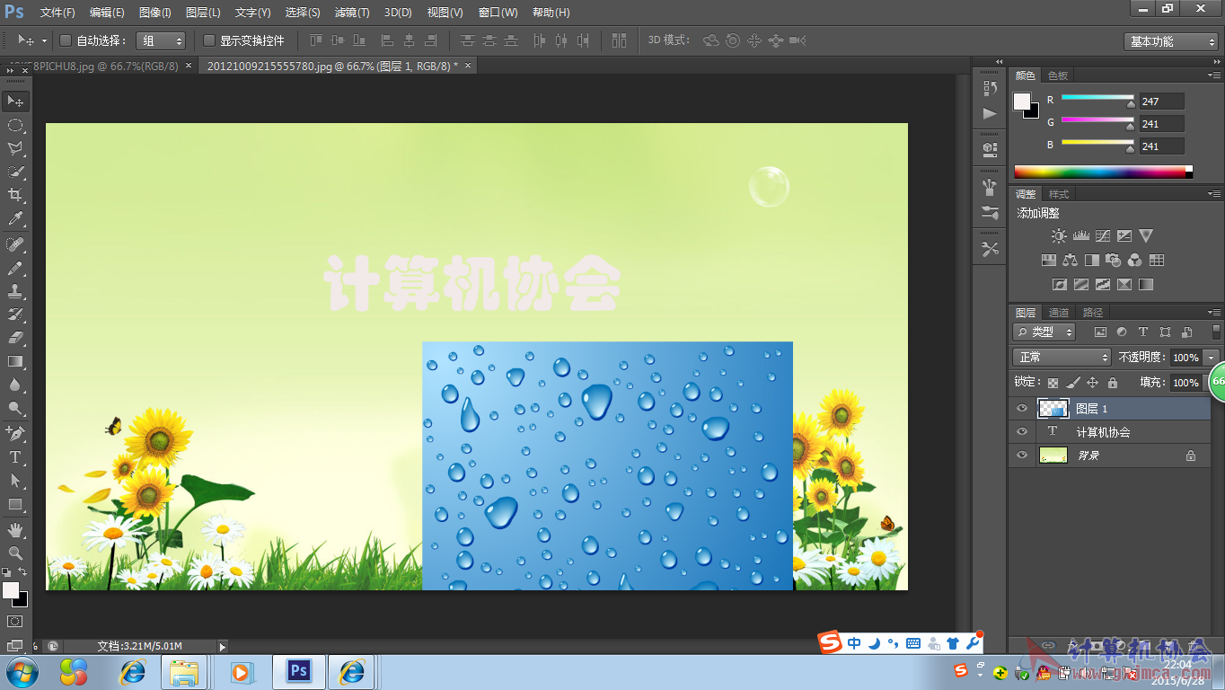Select the Clone Stamp tool
Image resolution: width=1225 pixels, height=690 pixels.
point(15,291)
